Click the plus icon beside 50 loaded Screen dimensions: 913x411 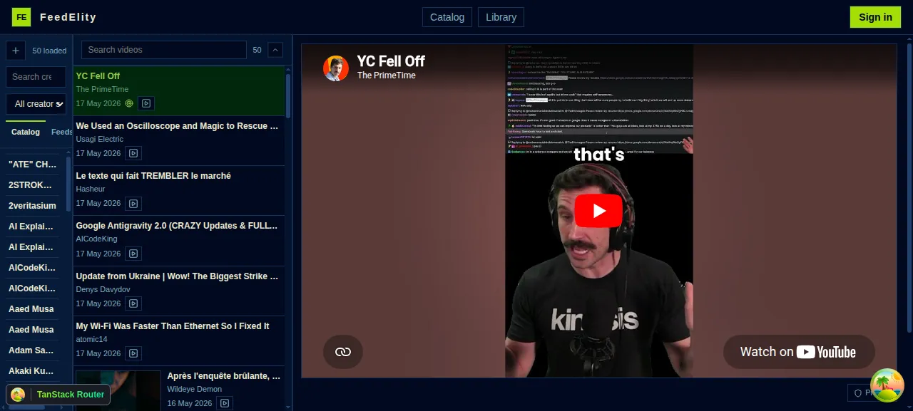tap(16, 51)
